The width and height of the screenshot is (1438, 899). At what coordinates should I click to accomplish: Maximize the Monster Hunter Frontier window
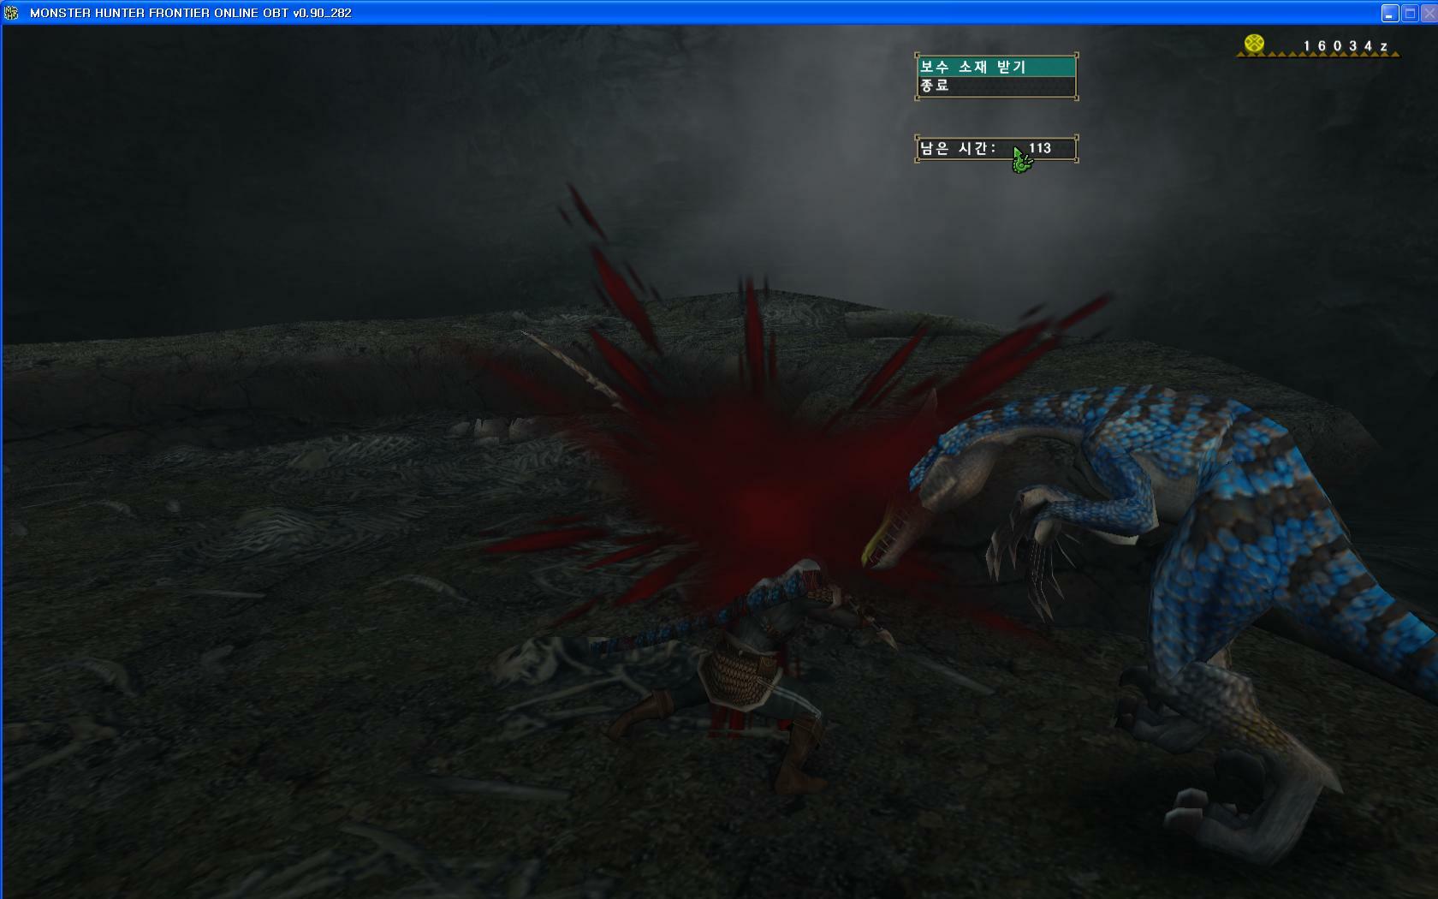(x=1410, y=13)
